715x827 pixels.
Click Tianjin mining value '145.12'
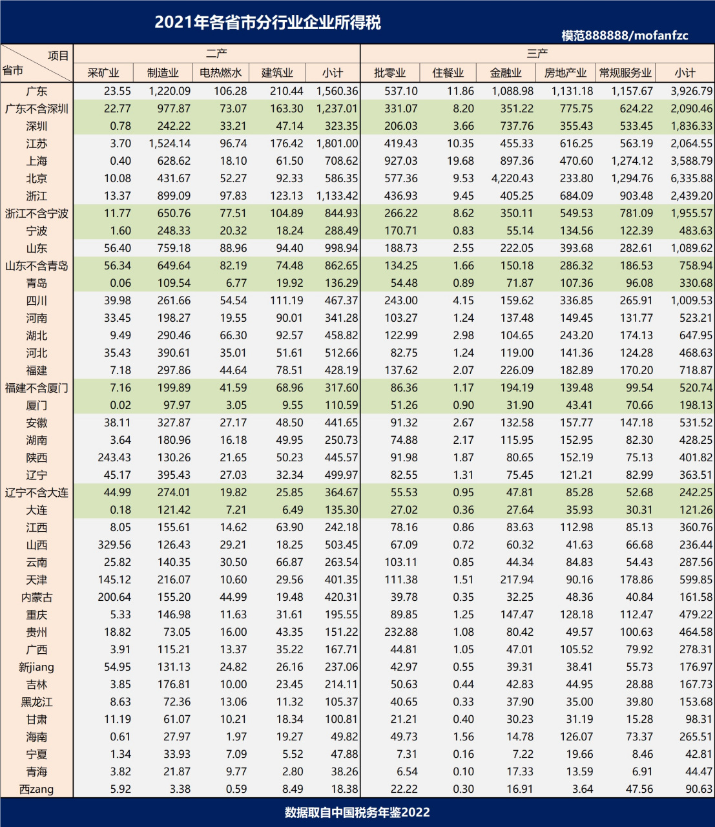coord(114,580)
